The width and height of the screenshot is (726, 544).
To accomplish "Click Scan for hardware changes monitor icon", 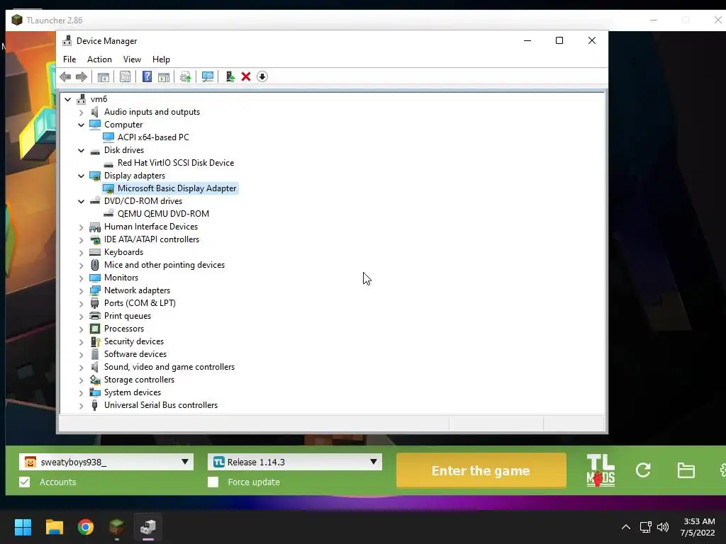I will (x=208, y=76).
